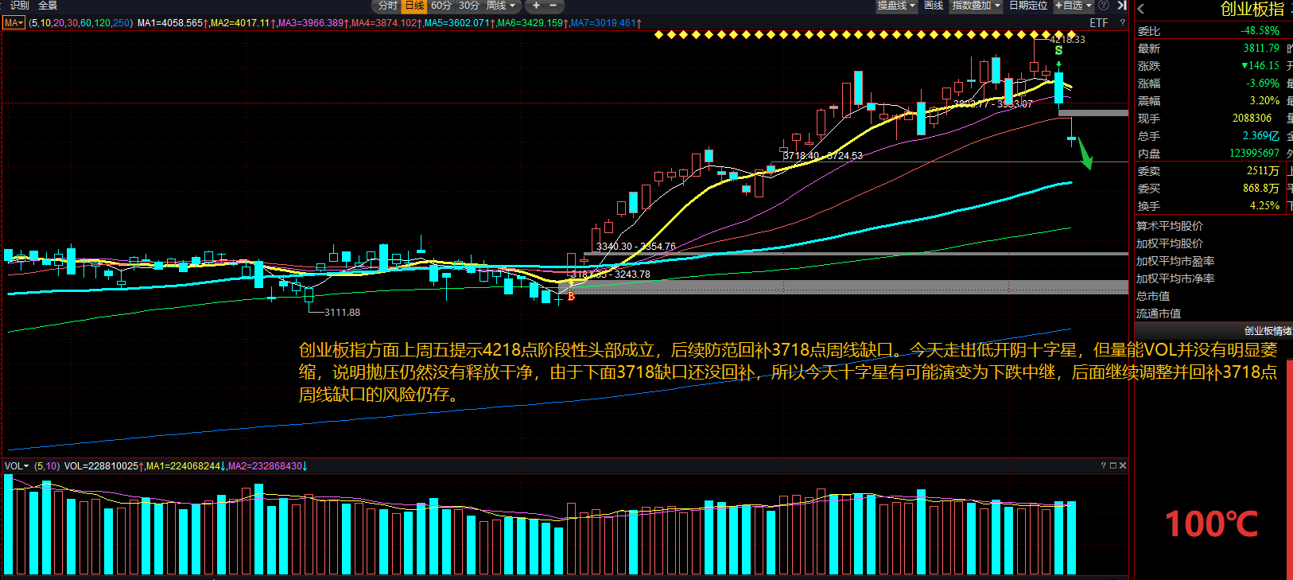Image resolution: width=1293 pixels, height=580 pixels.
Task: Click the 委比 value -48.58%
Action: coord(1260,31)
